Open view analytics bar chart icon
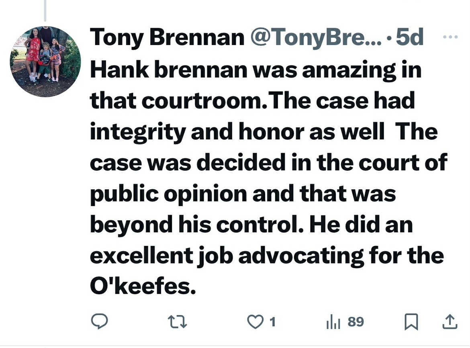The height and width of the screenshot is (348, 470). pos(333,321)
